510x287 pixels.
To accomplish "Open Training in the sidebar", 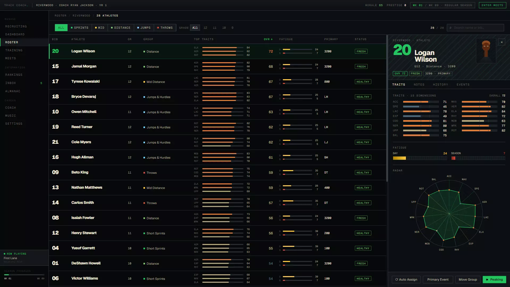I will (x=14, y=50).
